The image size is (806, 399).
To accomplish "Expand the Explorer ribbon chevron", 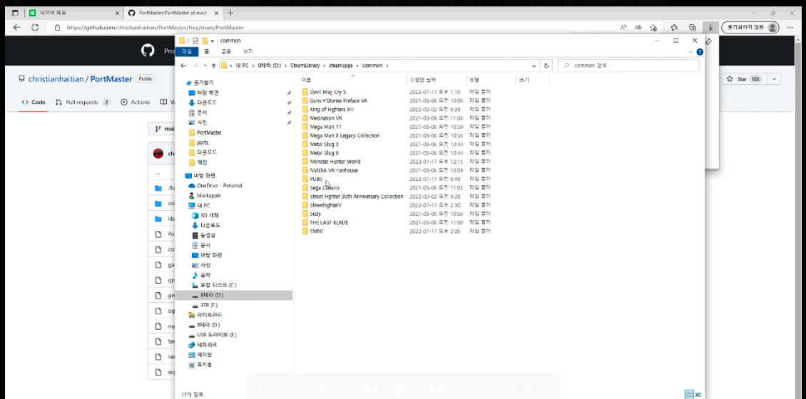I will 691,52.
